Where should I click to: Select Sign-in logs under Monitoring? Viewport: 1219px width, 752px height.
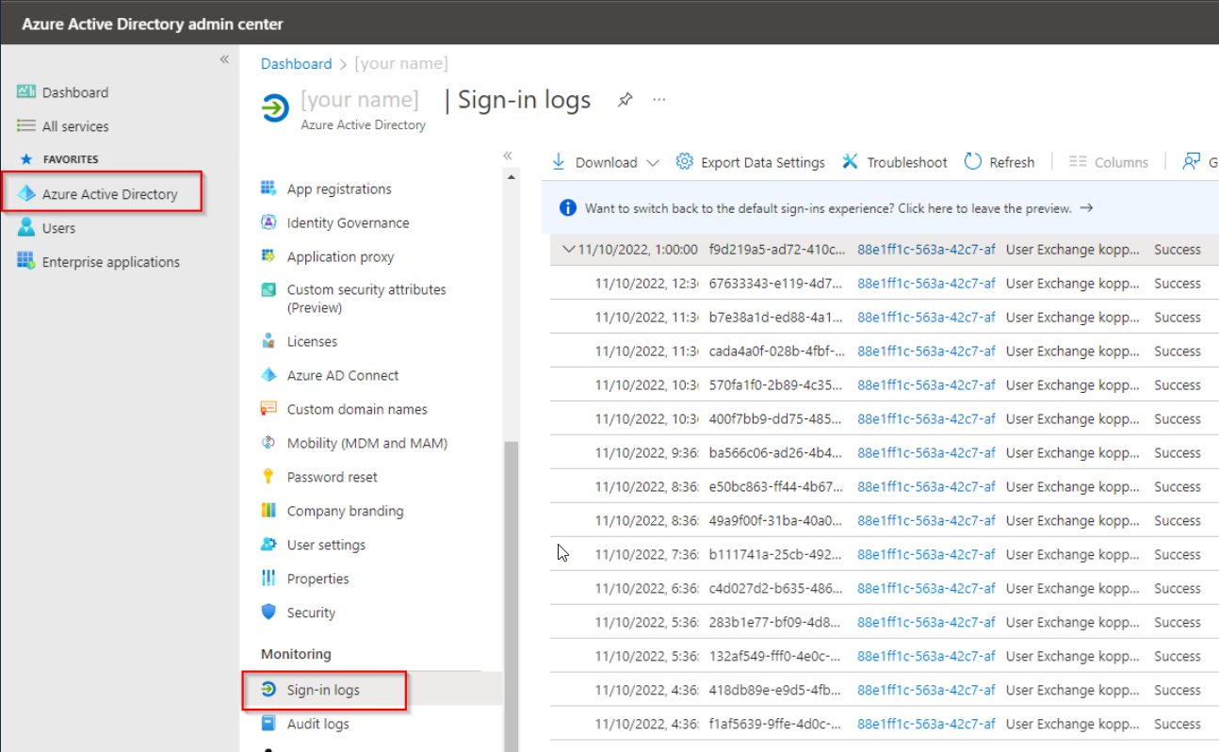[x=323, y=691]
